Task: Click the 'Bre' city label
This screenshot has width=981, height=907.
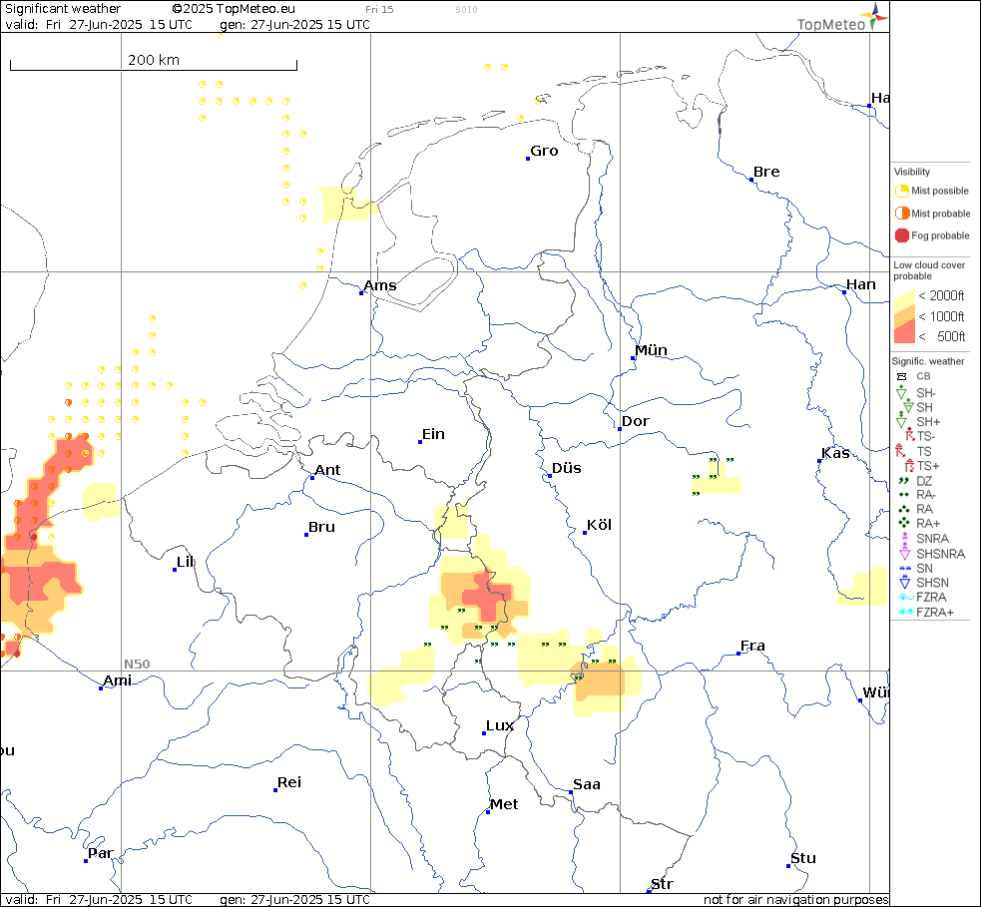Action: click(766, 172)
